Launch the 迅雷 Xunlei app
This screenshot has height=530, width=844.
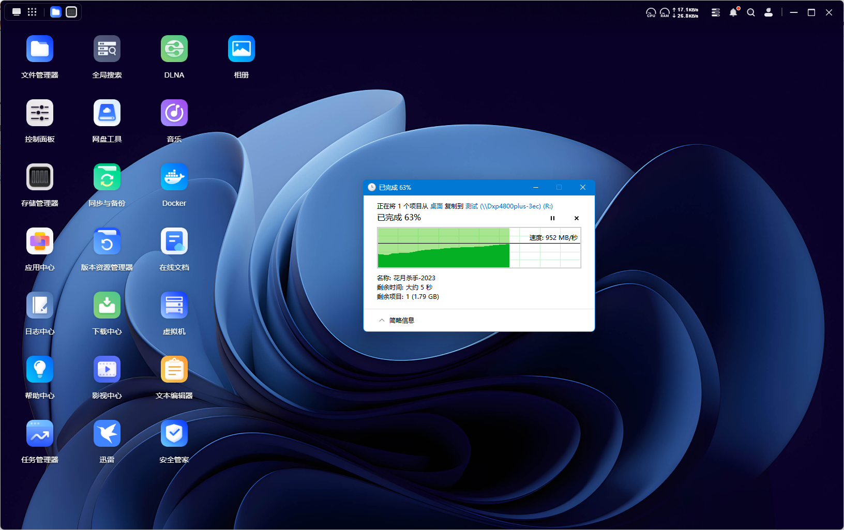tap(107, 433)
